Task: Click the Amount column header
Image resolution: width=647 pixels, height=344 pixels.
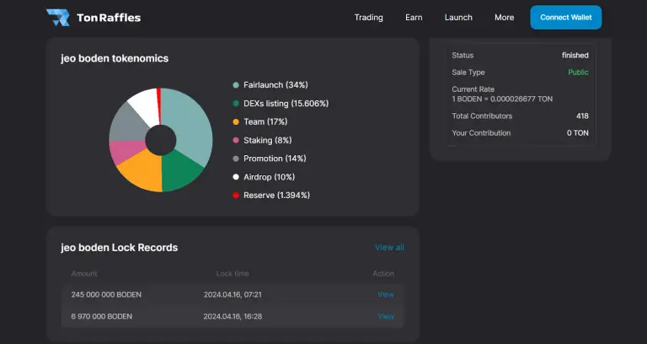Action: click(x=84, y=273)
